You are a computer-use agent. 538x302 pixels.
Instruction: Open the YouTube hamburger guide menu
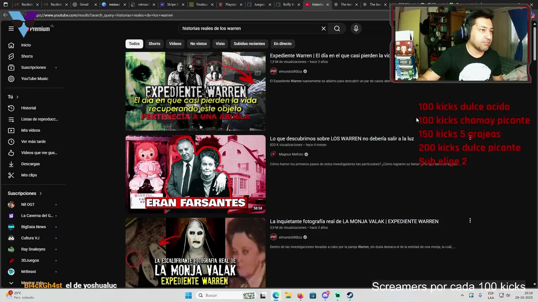11,29
